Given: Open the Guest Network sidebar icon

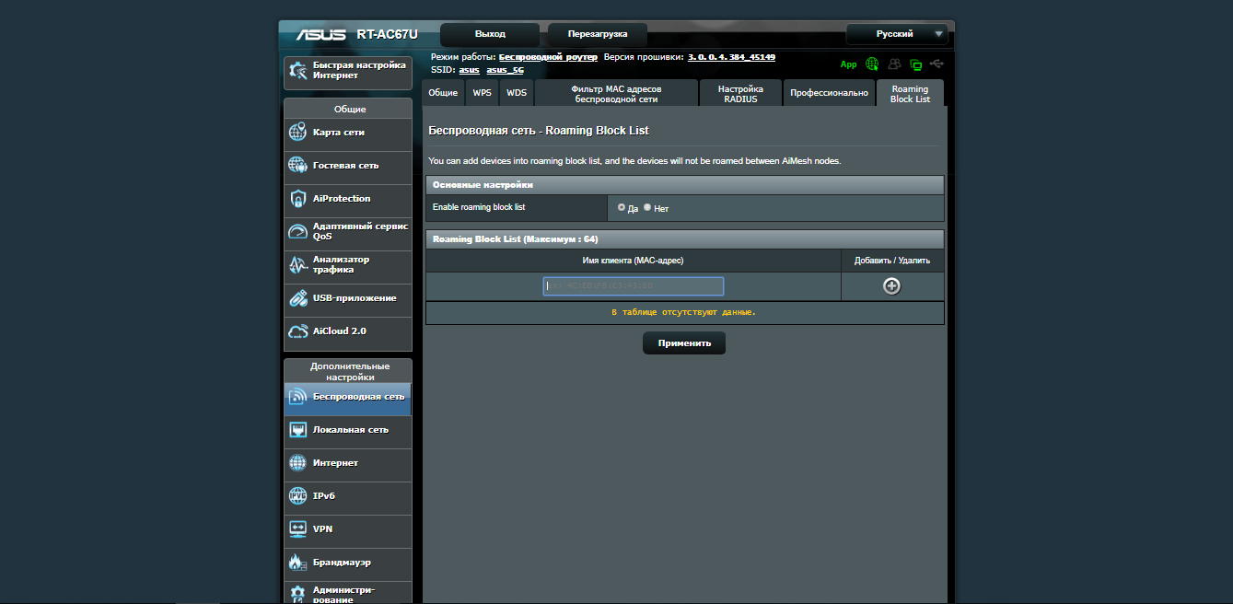Looking at the screenshot, I should tap(297, 166).
